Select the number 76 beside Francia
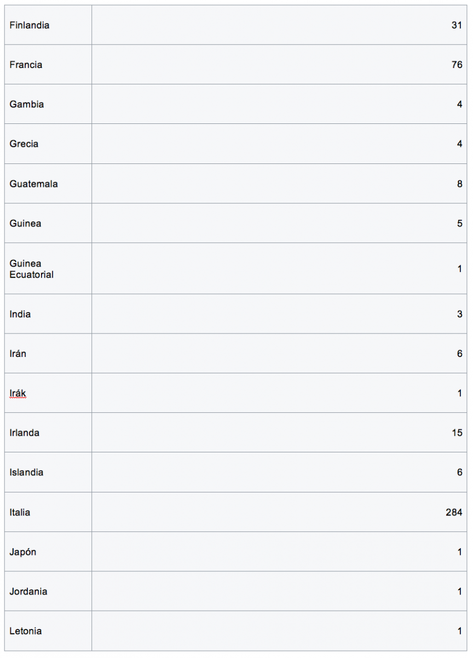Image resolution: width=473 pixels, height=658 pixels. [457, 65]
